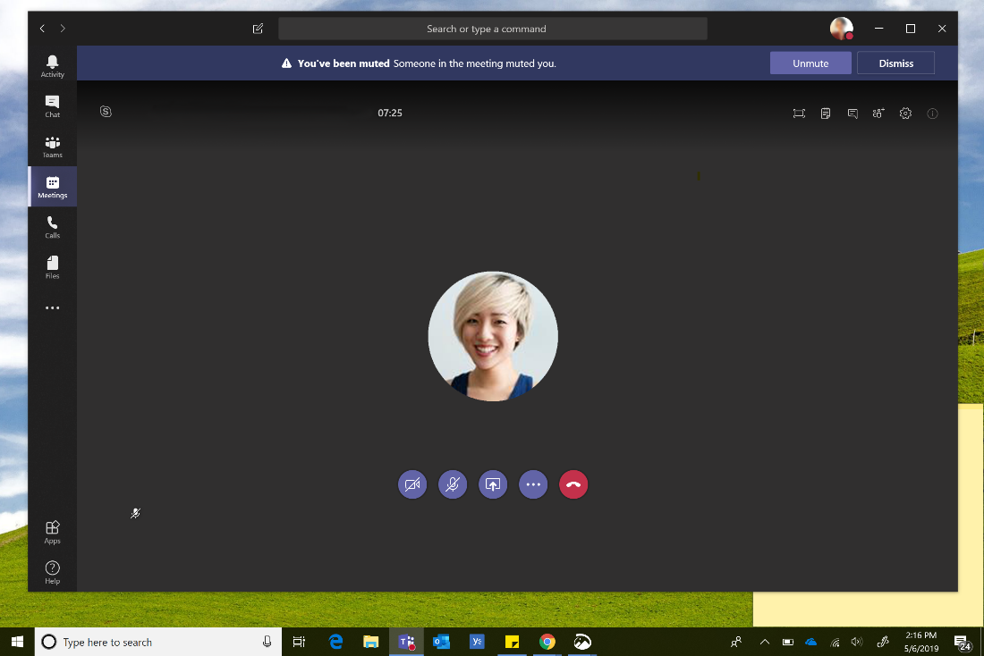Open the meeting notes panel
Image resolution: width=984 pixels, height=656 pixels.
[x=826, y=114]
